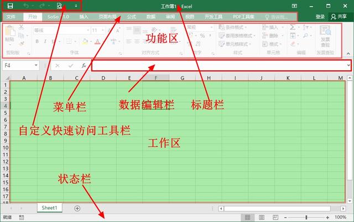Click the Redo arrow icon
This screenshot has width=354, height=222.
[42, 6]
